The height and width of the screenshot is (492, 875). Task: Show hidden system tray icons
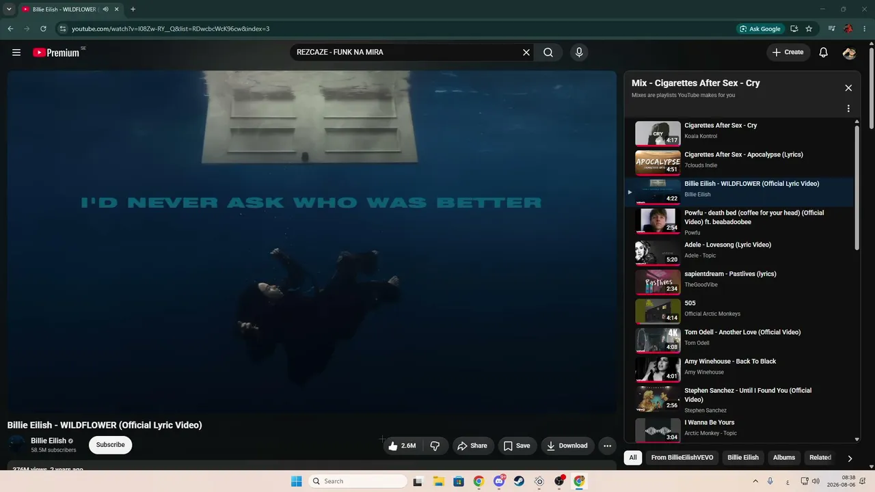pyautogui.click(x=755, y=481)
